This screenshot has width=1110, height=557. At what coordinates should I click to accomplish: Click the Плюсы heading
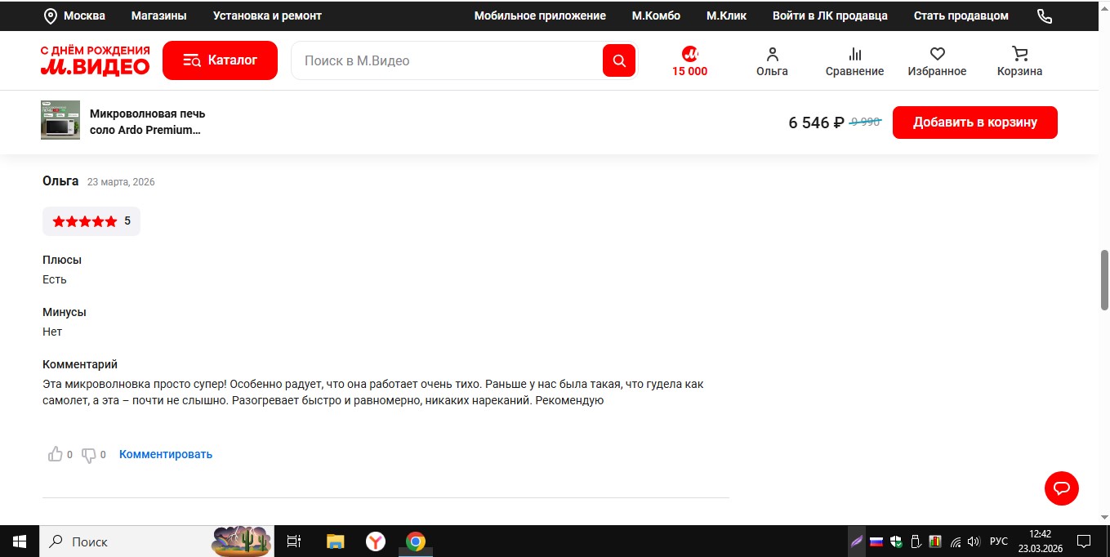[62, 260]
